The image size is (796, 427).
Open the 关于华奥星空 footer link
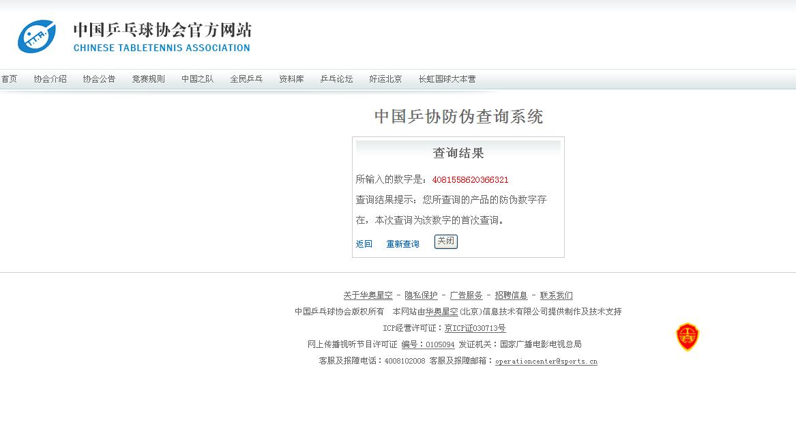click(x=368, y=295)
